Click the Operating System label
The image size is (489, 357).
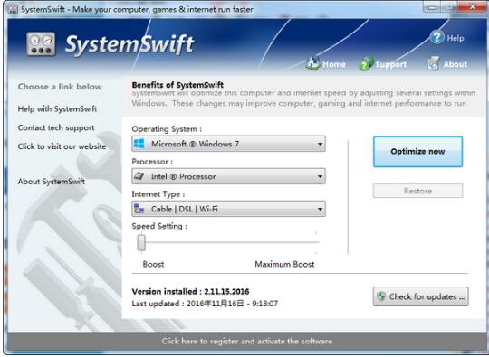[x=167, y=129]
